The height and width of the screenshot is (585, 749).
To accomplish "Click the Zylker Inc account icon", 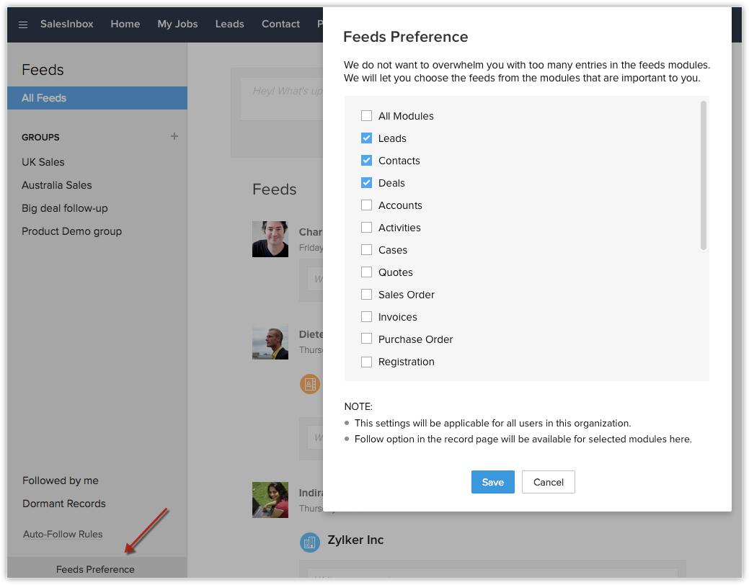I will [310, 542].
